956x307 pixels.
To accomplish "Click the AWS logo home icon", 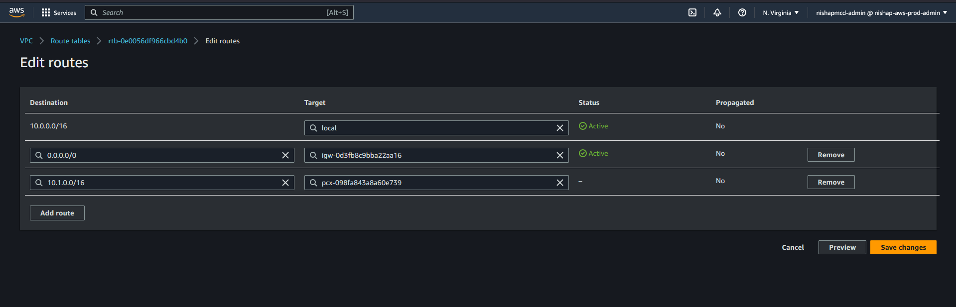I will point(16,12).
